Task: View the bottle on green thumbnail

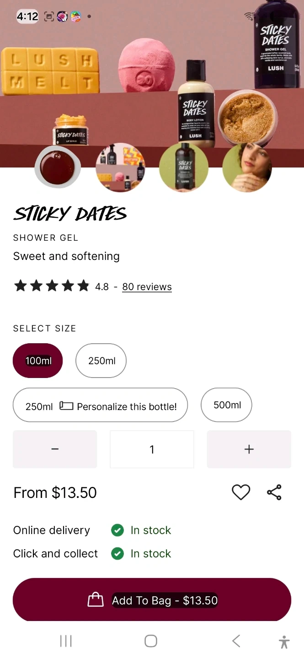Action: coord(184,167)
